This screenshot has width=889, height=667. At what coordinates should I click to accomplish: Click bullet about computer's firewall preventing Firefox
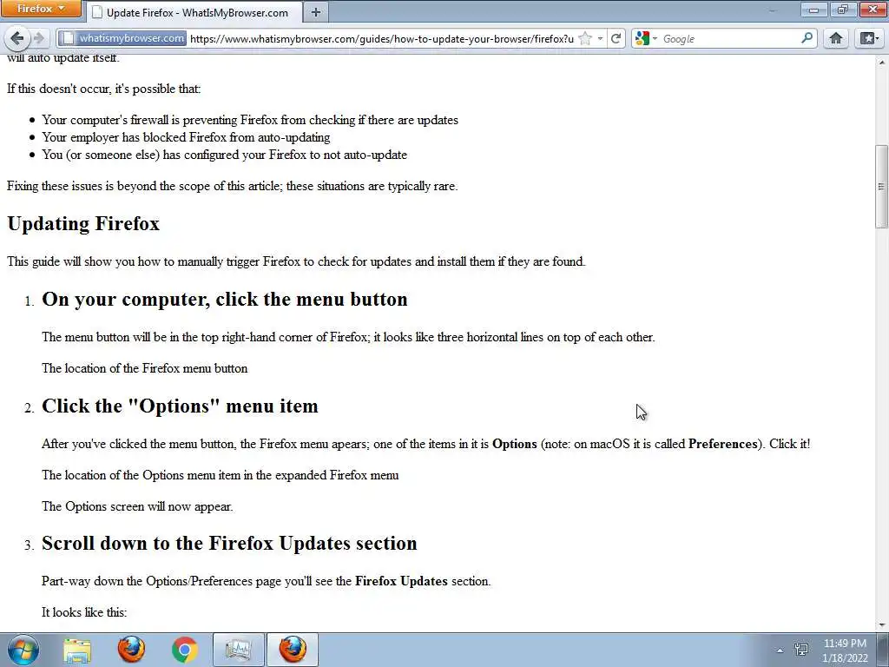tap(250, 120)
